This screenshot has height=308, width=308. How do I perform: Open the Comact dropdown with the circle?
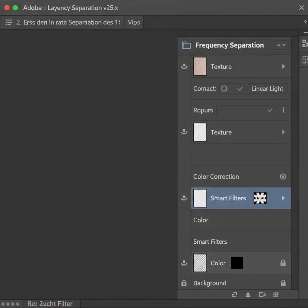pos(232,89)
